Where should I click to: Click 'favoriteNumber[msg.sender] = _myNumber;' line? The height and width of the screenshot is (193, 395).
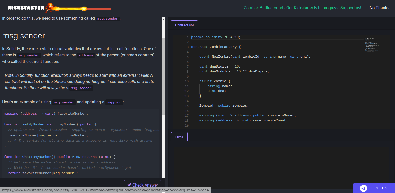[48, 135]
